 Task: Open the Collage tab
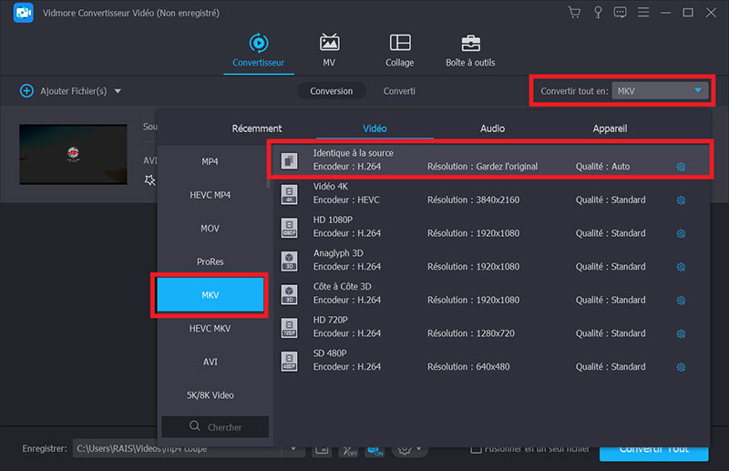[400, 51]
